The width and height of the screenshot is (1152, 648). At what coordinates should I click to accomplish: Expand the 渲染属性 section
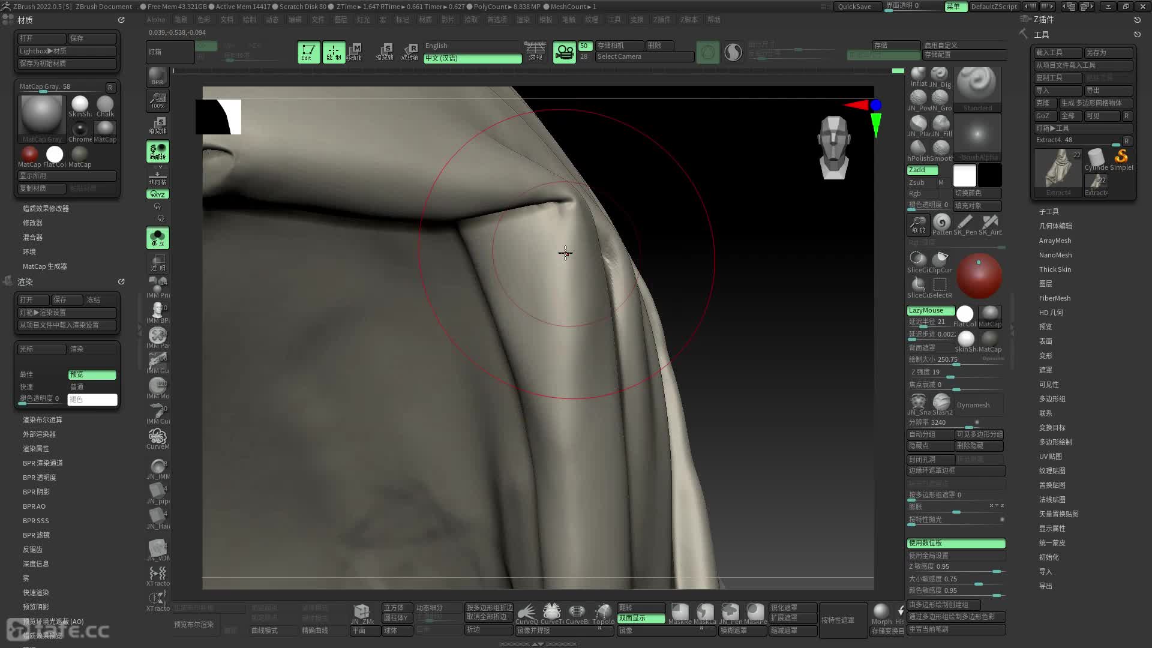(36, 449)
